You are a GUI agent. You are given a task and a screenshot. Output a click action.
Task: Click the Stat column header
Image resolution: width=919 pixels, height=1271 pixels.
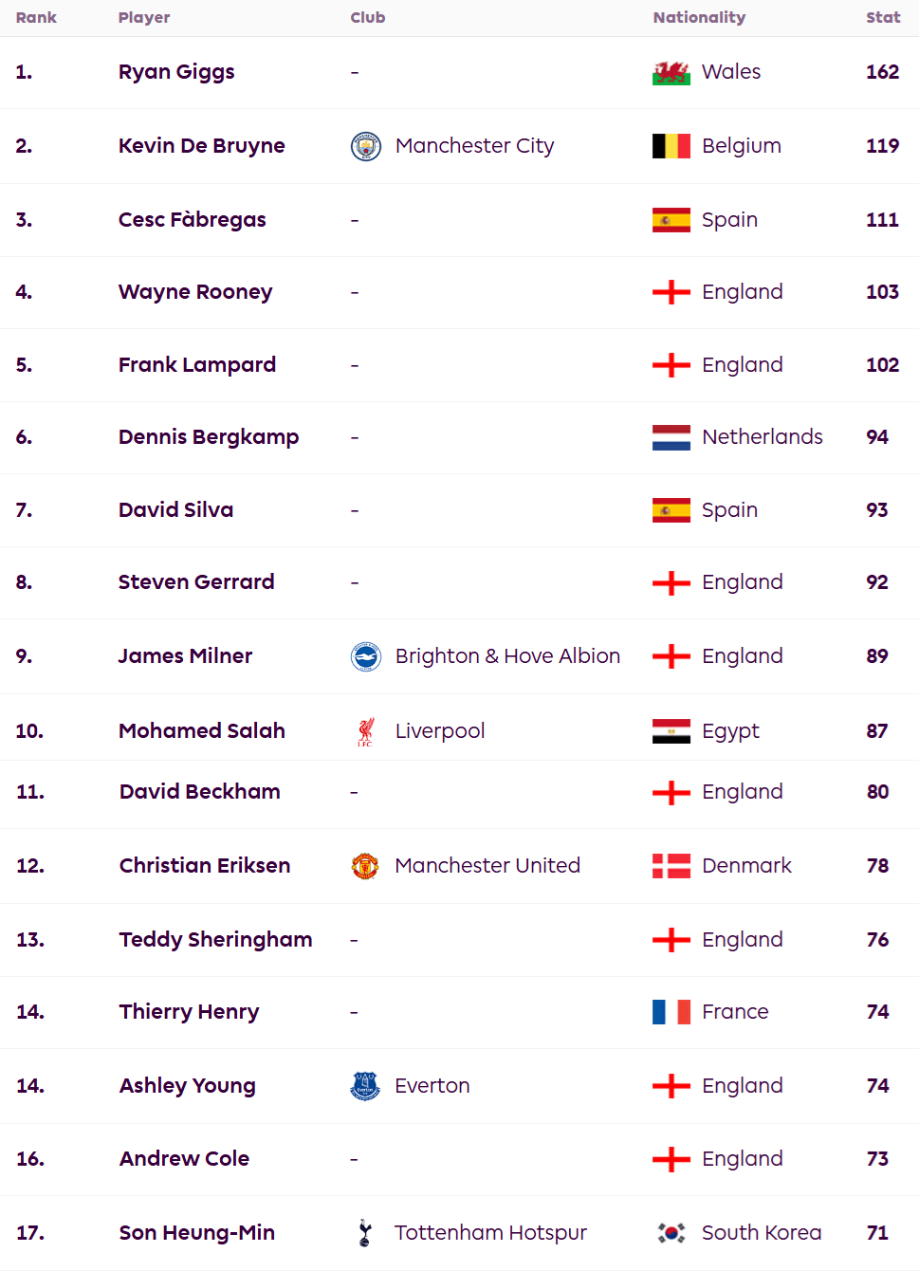click(883, 17)
